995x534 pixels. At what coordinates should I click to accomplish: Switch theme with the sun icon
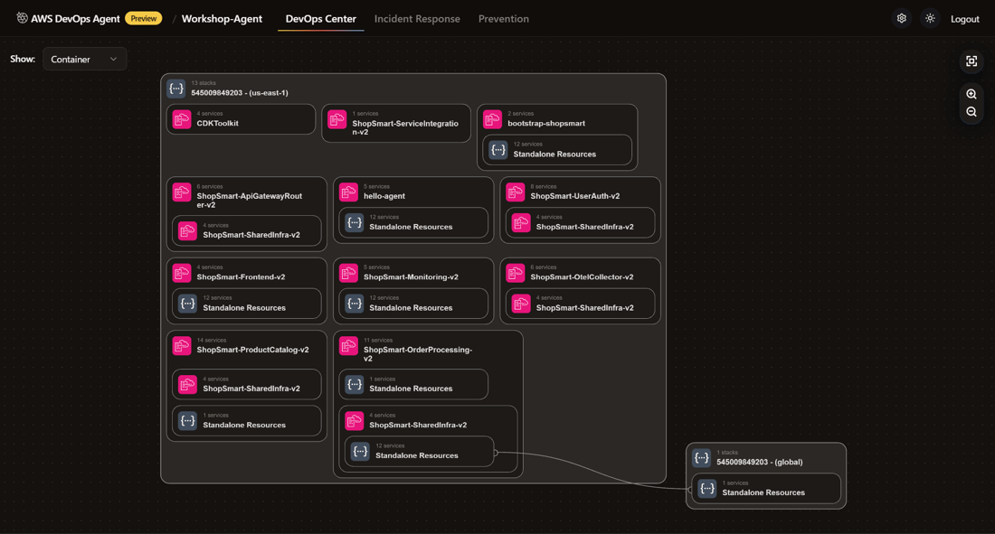click(x=930, y=17)
